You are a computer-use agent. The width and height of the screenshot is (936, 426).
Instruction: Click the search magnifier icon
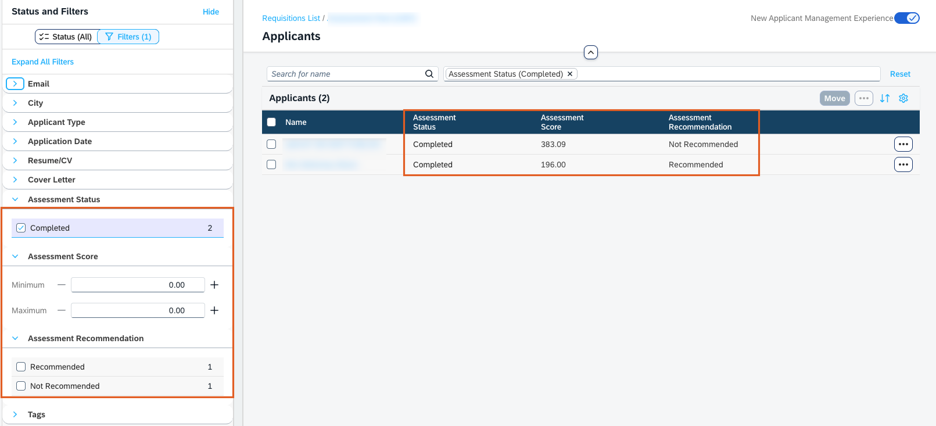(x=429, y=74)
